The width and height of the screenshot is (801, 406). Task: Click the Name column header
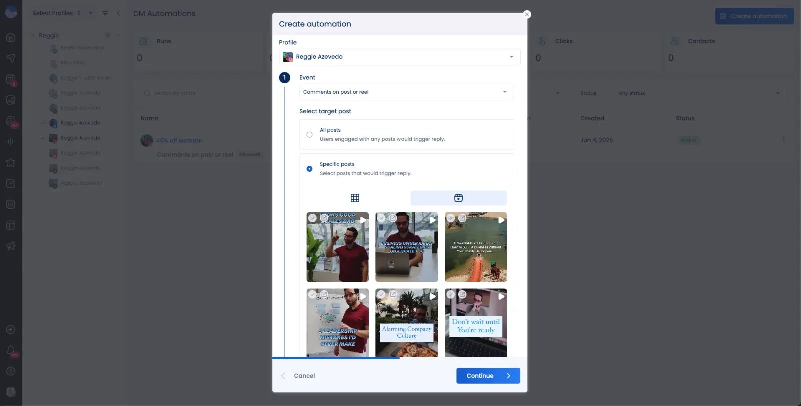[149, 118]
